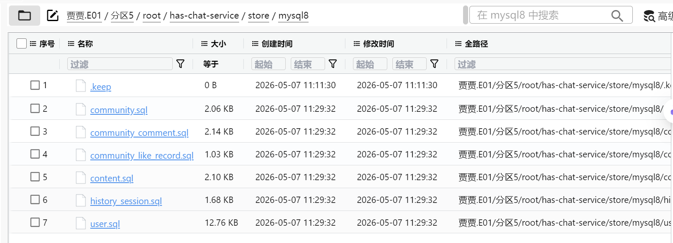Screen dimensions: 673x243
Task: Open the 大小 column menu icon
Action: click(204, 43)
